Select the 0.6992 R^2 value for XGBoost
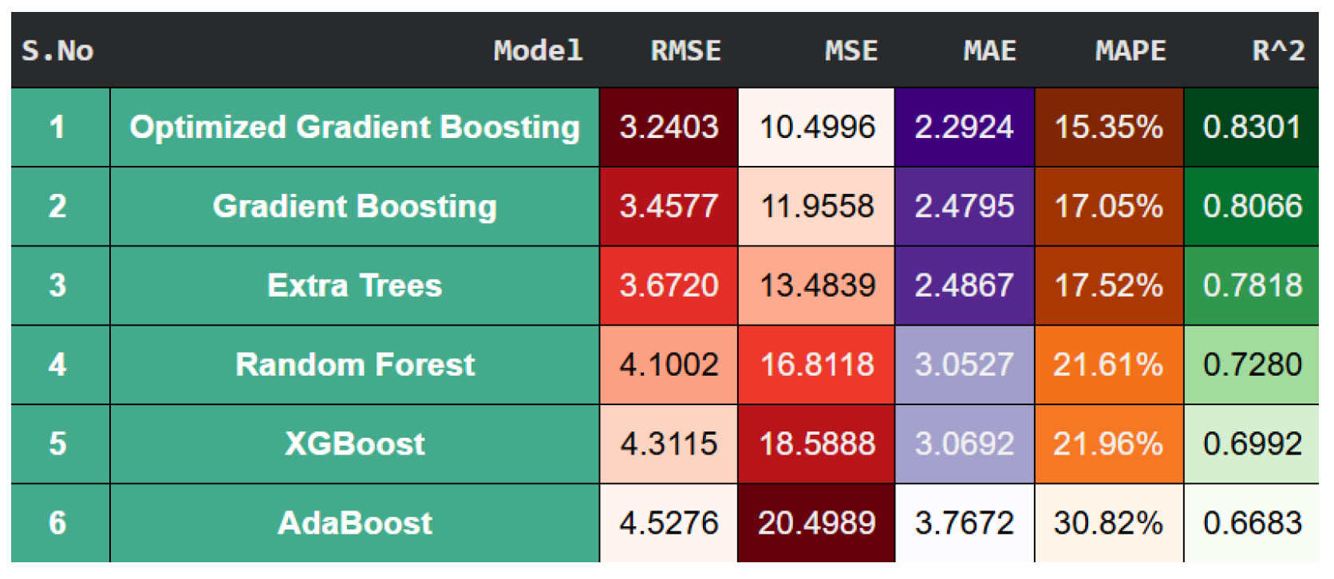The height and width of the screenshot is (579, 1334). [x=1251, y=443]
